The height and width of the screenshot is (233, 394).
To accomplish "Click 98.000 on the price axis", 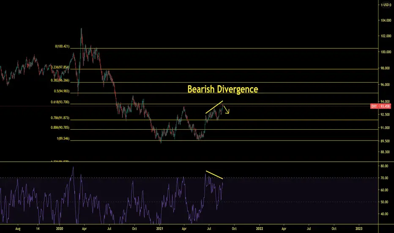I will [385, 68].
